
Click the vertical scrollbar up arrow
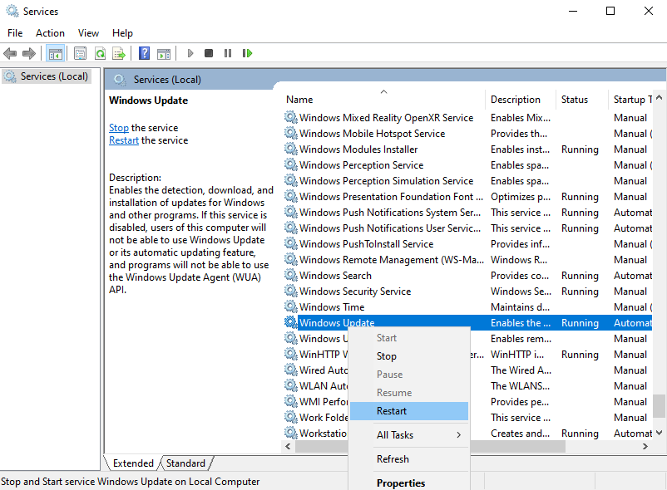tap(660, 97)
